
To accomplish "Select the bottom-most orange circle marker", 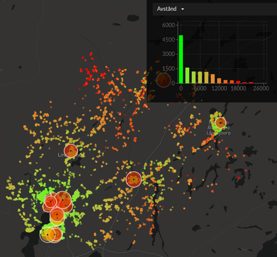I will (55, 235).
